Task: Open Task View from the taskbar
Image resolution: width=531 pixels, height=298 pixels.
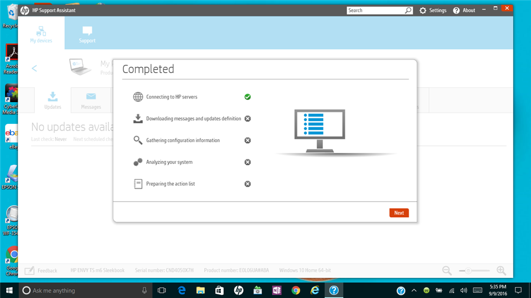Action: click(x=162, y=290)
